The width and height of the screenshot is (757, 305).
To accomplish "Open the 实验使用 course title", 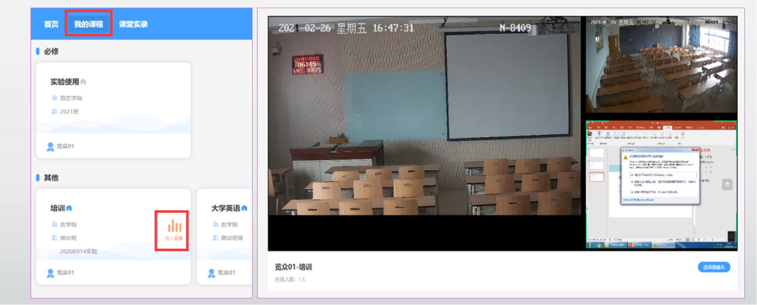I will tap(64, 82).
